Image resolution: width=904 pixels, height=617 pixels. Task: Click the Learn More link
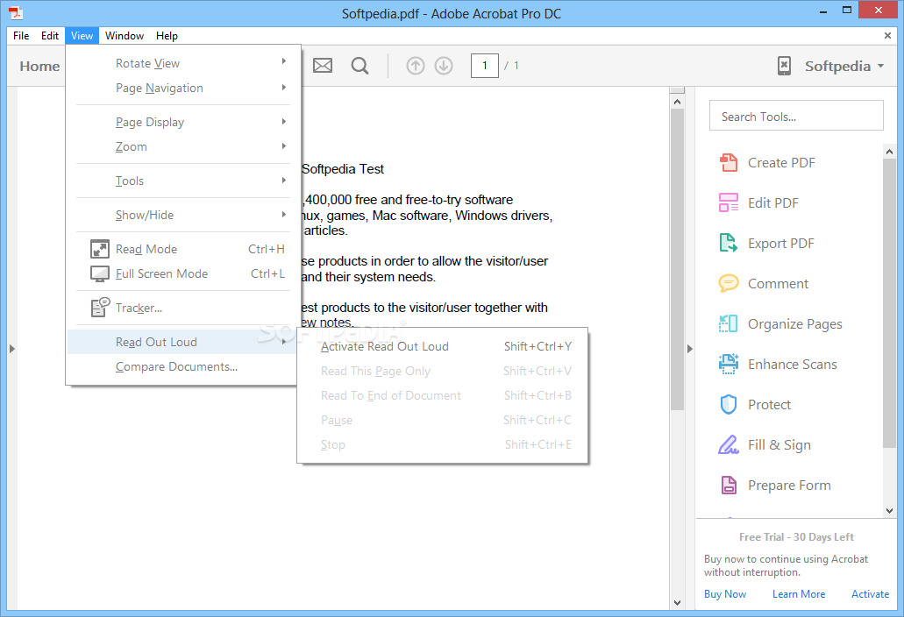click(x=799, y=594)
